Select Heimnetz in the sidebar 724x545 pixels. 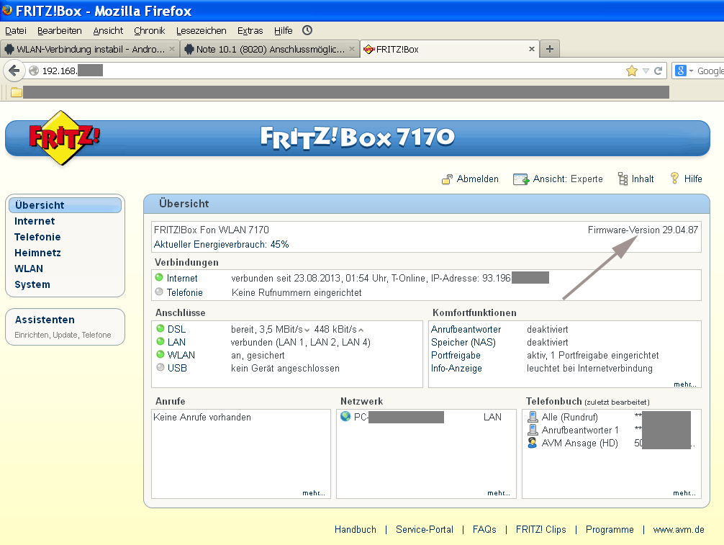(37, 253)
